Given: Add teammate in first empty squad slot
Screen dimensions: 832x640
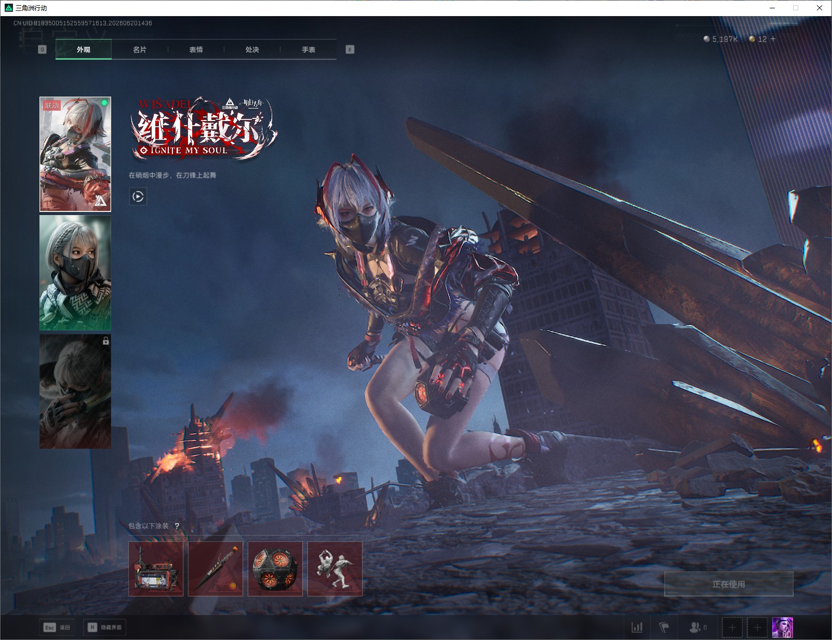Looking at the screenshot, I should point(732,628).
